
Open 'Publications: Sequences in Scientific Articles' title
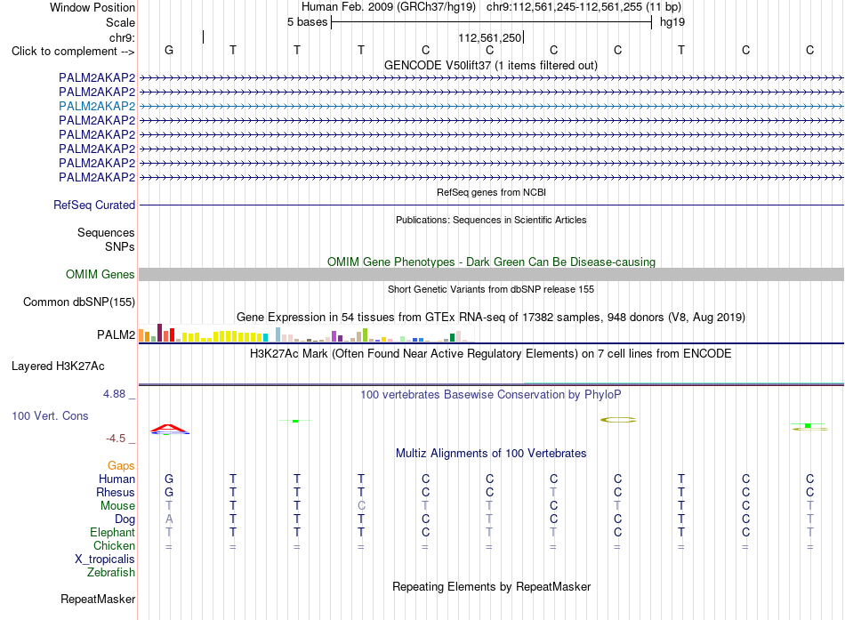491,220
